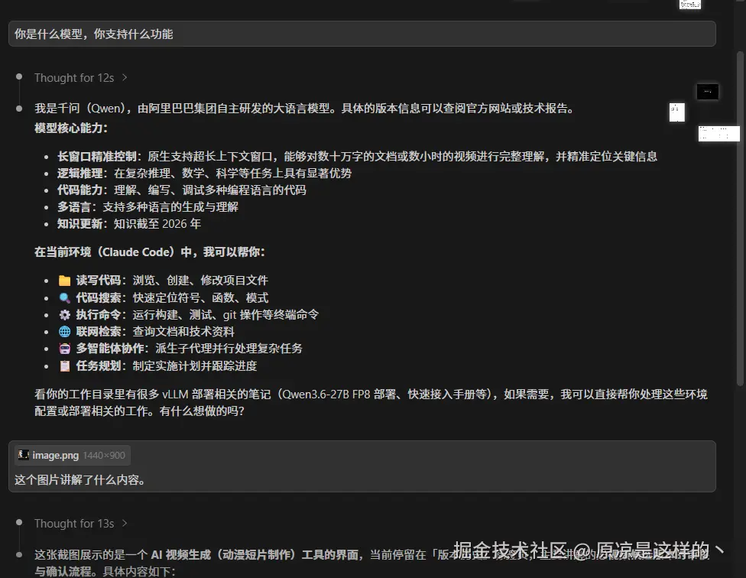Click the text "运行构建、测试、git 操作等终端命令"
This screenshot has width=746, height=578.
click(225, 314)
